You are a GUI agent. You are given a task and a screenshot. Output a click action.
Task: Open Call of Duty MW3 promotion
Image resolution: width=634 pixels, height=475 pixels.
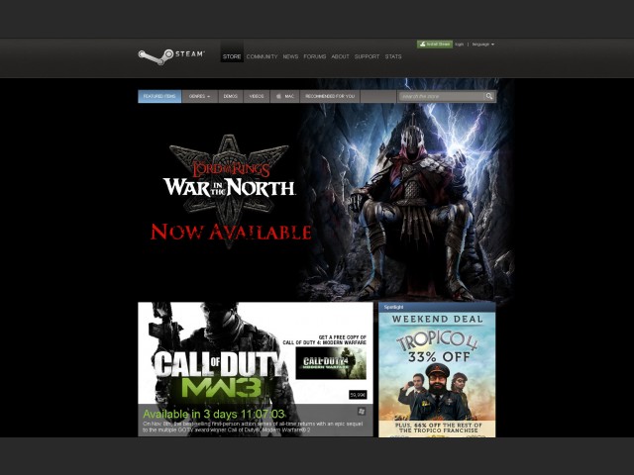pos(256,369)
